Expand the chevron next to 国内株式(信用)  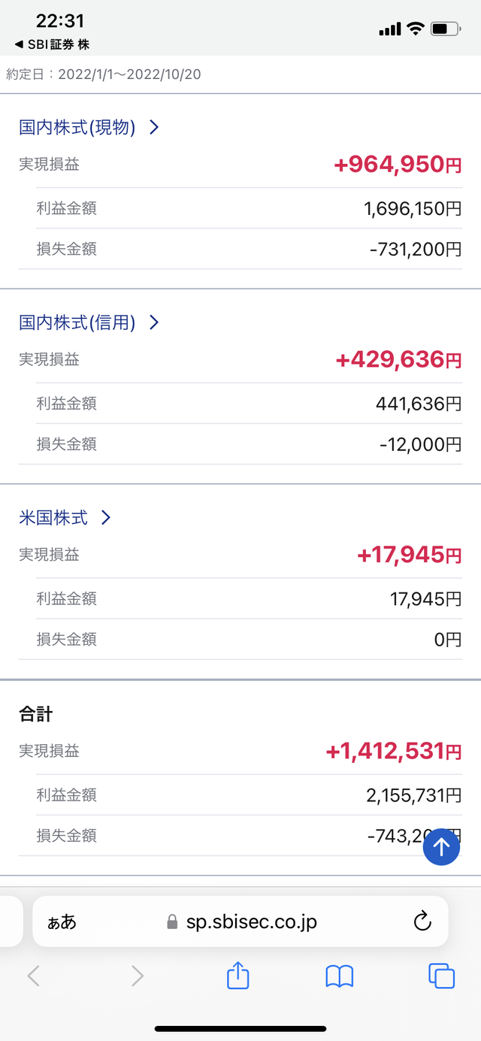tap(154, 322)
